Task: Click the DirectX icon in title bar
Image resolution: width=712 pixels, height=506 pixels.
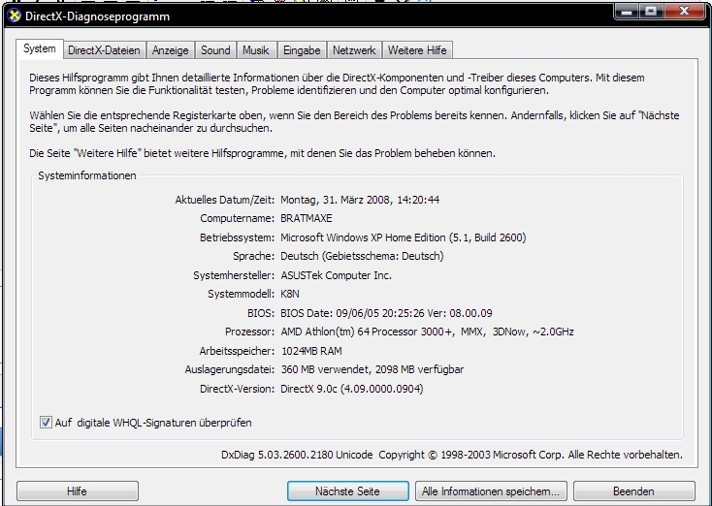Action: click(15, 16)
